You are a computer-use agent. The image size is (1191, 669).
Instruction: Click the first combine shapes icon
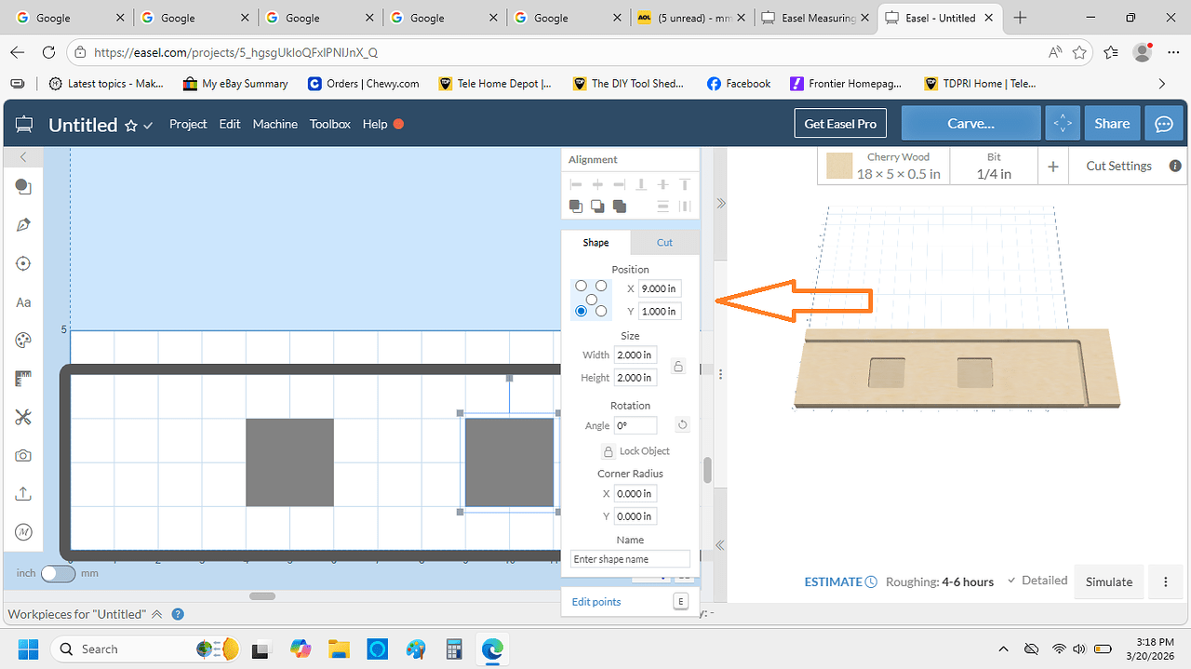tap(576, 207)
